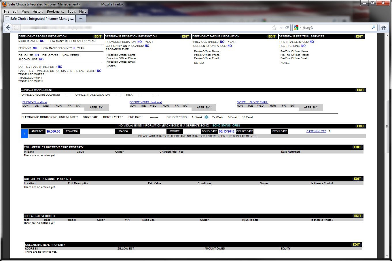392x261 pixels.
Task: Edit the Contact Management section
Action: [x=361, y=90]
